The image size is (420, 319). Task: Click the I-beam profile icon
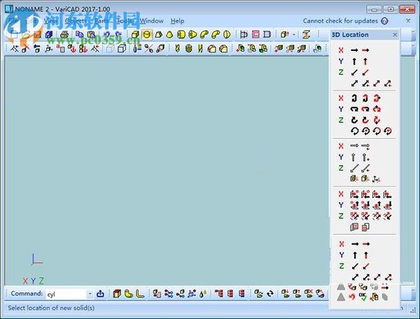click(306, 34)
